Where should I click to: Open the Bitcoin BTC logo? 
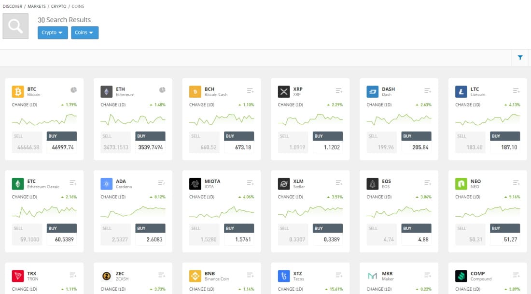point(18,91)
